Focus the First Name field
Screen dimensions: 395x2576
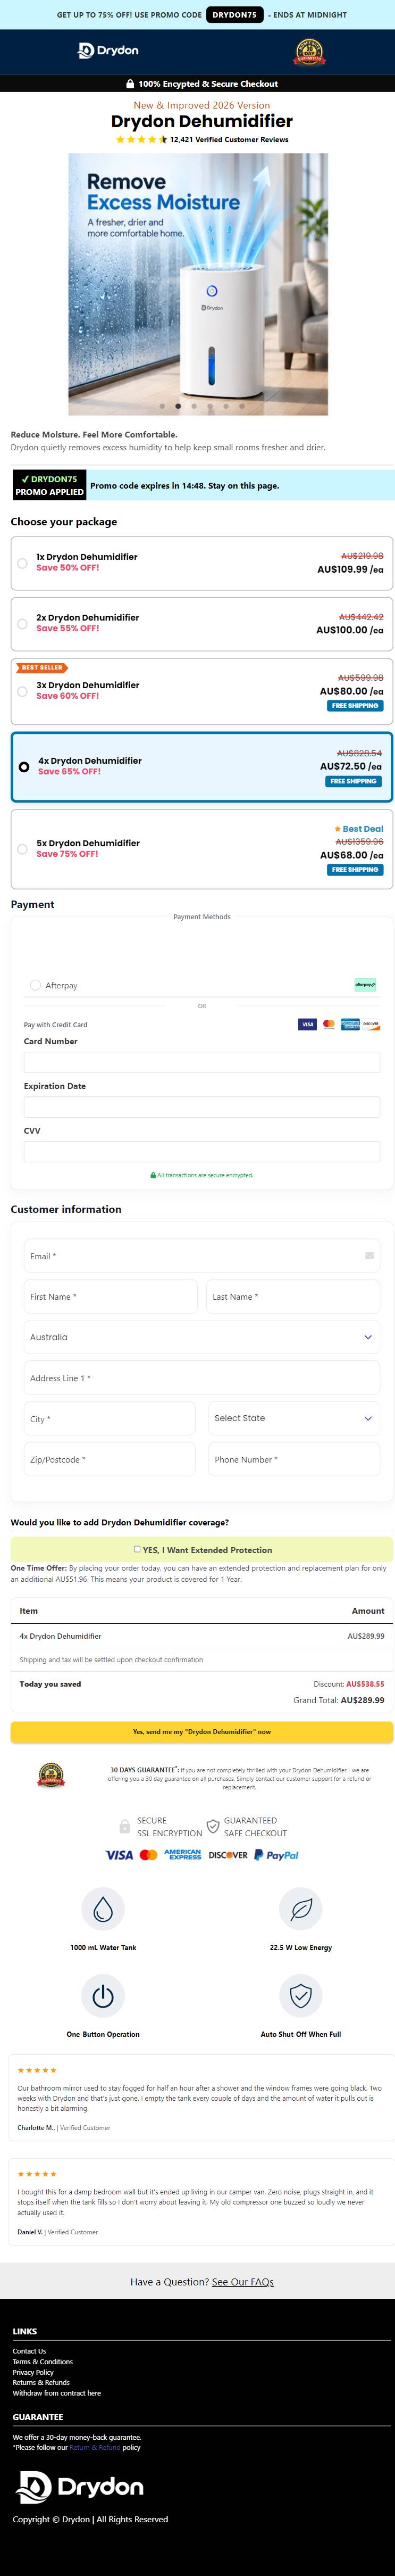pyautogui.click(x=110, y=1296)
